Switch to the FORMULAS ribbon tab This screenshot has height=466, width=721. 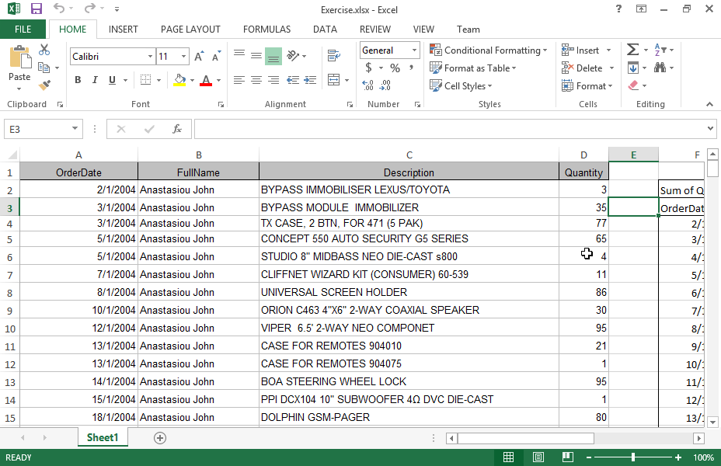[x=266, y=30]
